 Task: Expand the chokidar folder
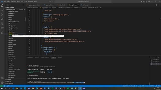[x=12, y=65]
